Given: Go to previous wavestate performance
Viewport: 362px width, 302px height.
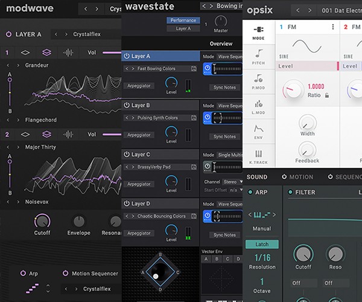Looking at the screenshot, I should coord(204,6).
